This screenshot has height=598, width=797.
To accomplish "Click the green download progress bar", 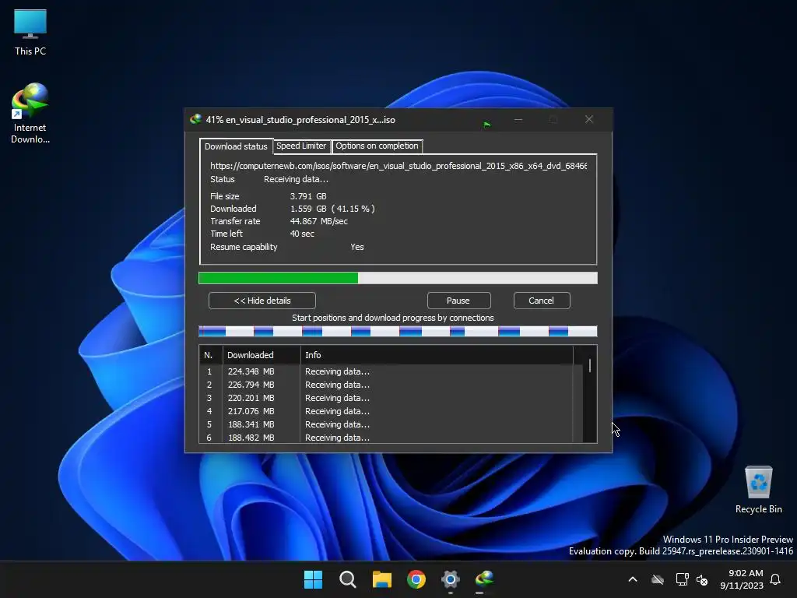I will (398, 278).
